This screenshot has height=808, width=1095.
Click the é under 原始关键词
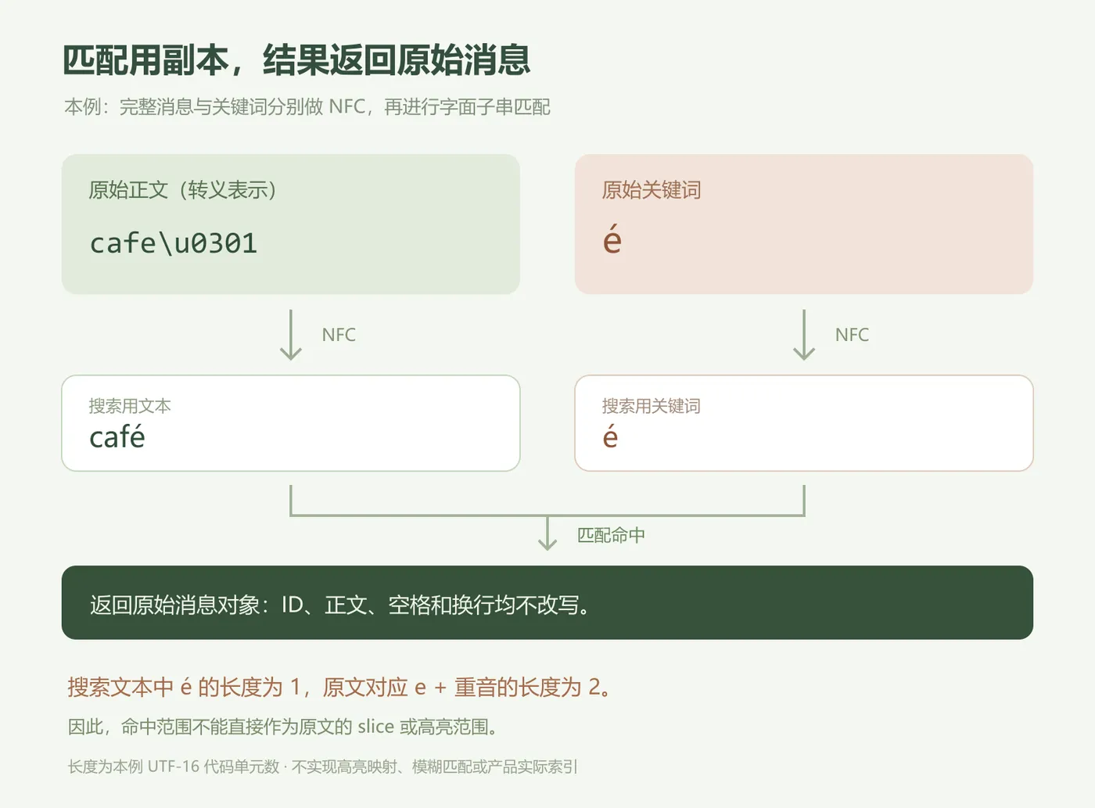[x=612, y=239]
